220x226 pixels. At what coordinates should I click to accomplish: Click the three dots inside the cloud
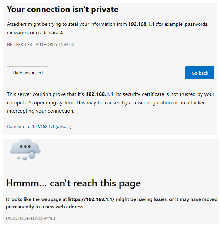[x=25, y=147]
